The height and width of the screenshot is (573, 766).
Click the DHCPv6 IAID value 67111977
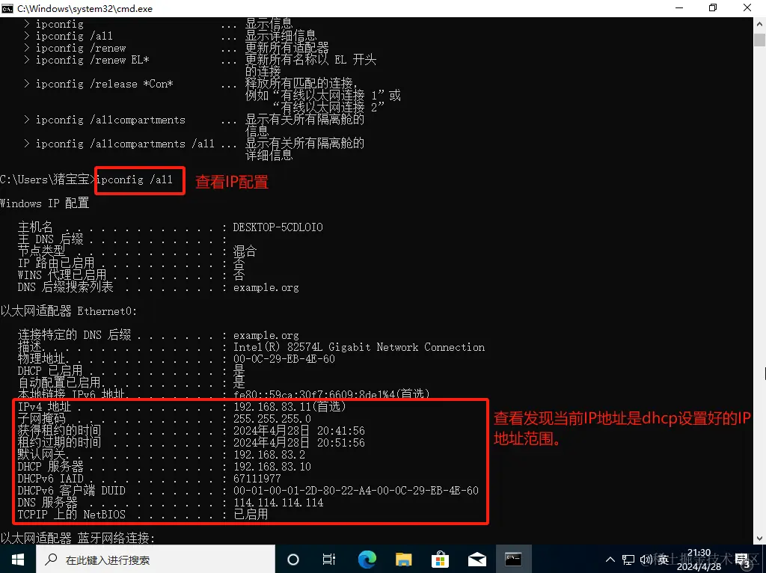tap(257, 478)
